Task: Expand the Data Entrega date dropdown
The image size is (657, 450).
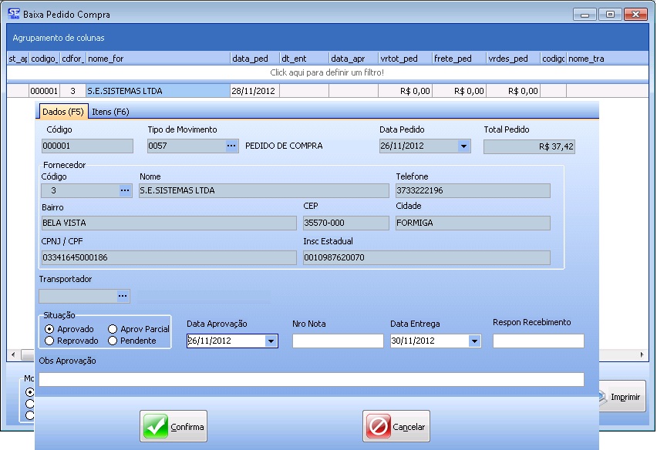Action: (x=473, y=341)
